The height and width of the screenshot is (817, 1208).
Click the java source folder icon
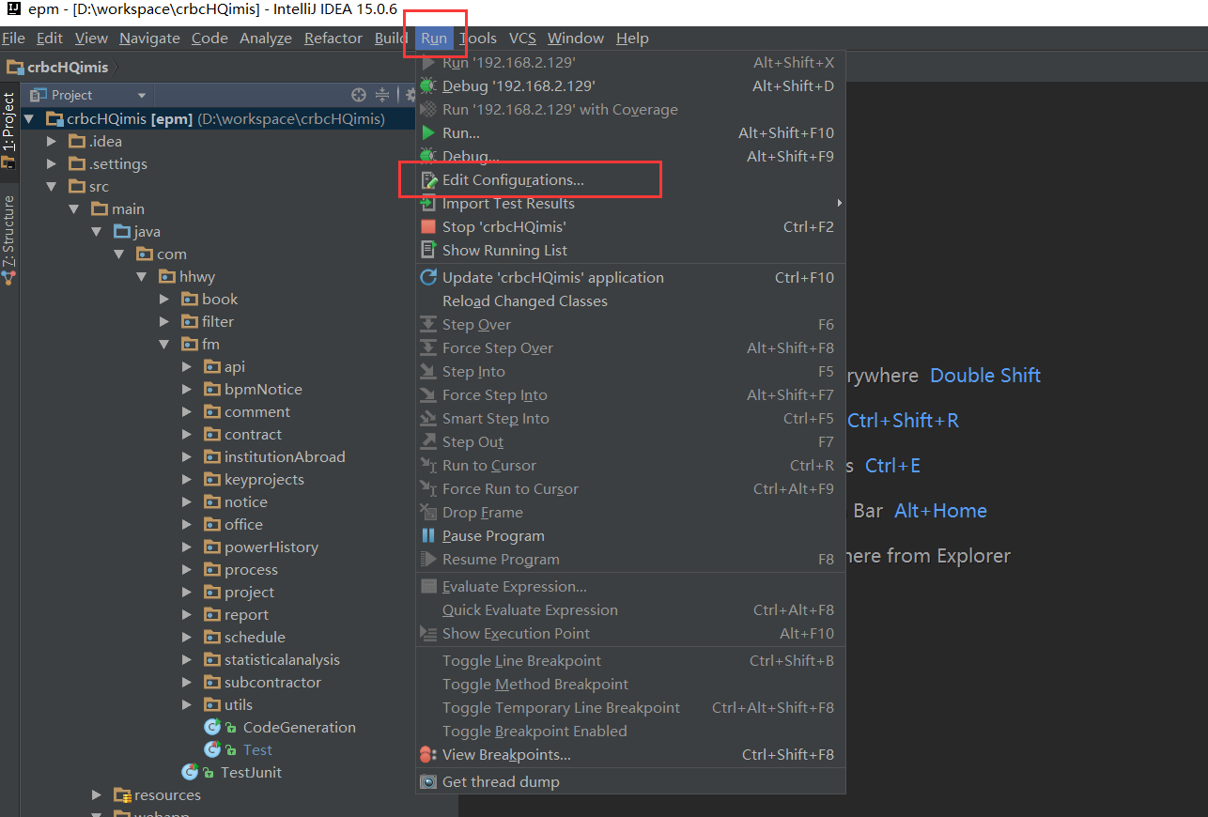[122, 232]
